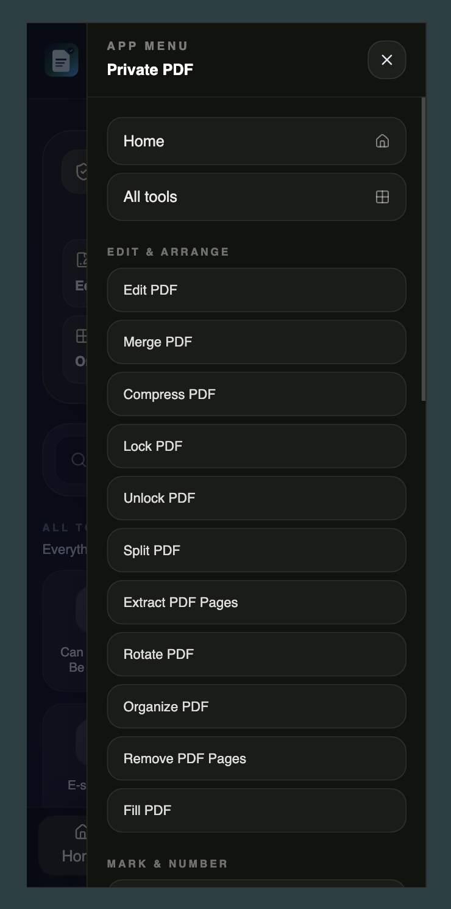Go to Unlock PDF tool
This screenshot has height=909, width=451.
[x=256, y=498]
